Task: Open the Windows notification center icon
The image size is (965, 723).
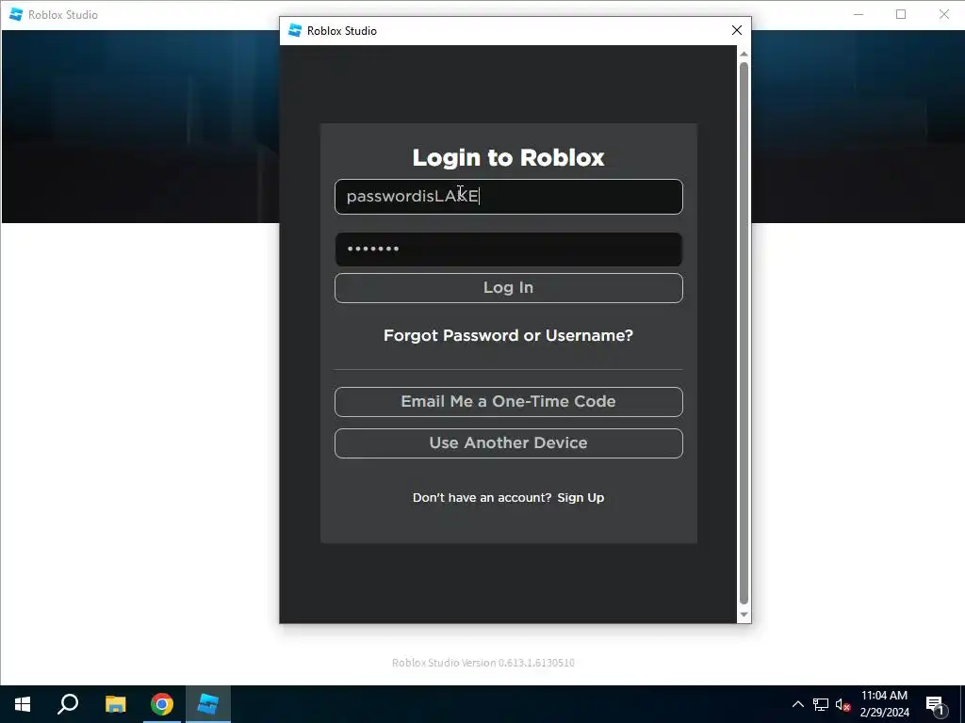Action: (935, 704)
